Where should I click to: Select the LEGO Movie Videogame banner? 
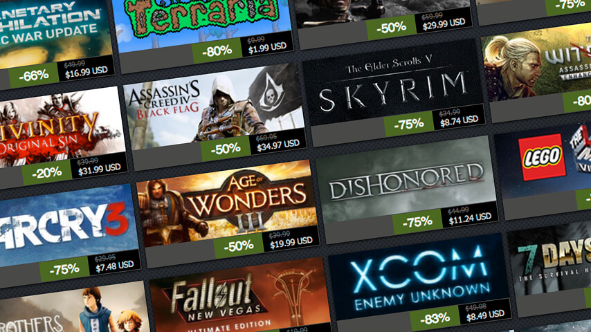(543, 160)
